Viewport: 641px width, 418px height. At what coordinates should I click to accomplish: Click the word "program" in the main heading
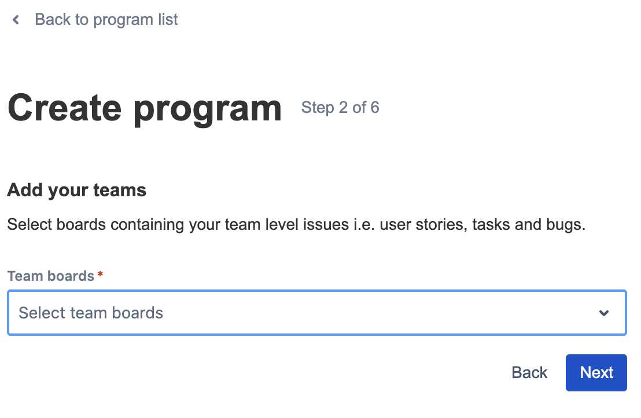coord(207,110)
